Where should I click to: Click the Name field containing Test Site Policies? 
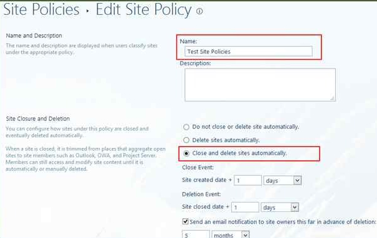tap(249, 52)
